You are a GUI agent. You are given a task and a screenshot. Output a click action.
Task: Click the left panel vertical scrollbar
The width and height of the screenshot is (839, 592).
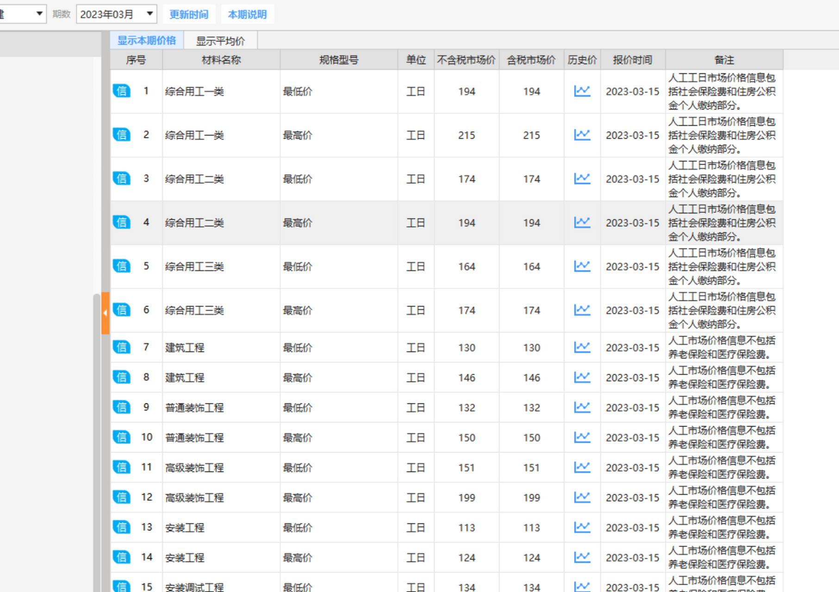97,442
